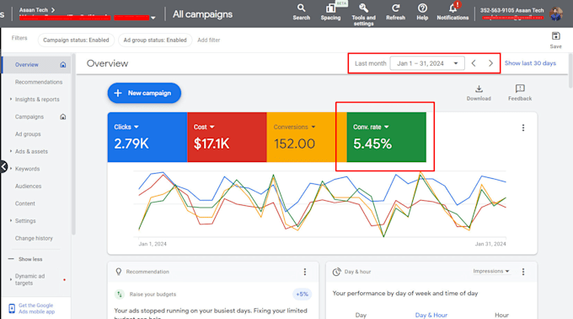Screen dimensions: 573x319
Task: Open the scorecard chart three-dot menu
Action: tap(523, 127)
